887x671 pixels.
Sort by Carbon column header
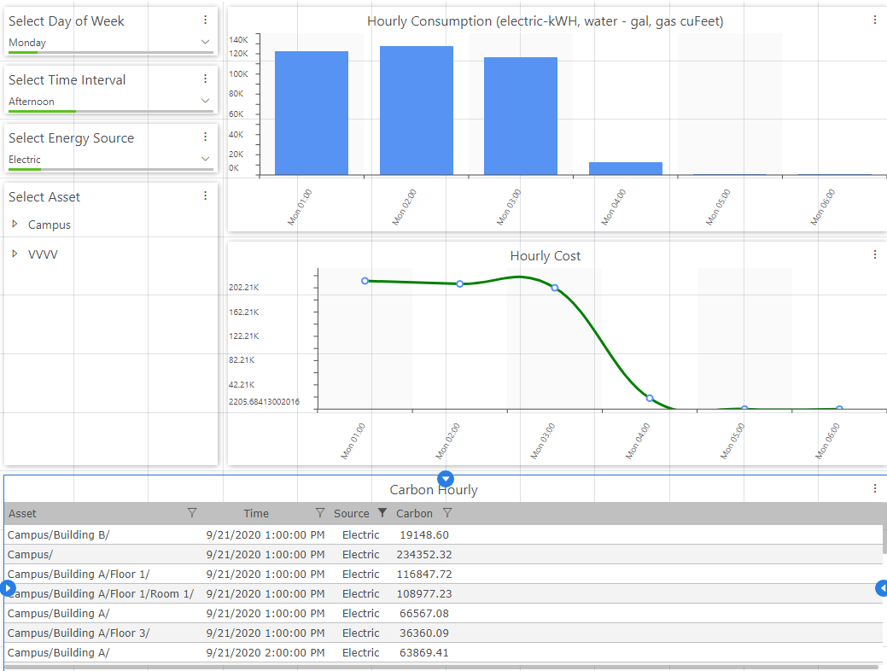click(x=414, y=513)
